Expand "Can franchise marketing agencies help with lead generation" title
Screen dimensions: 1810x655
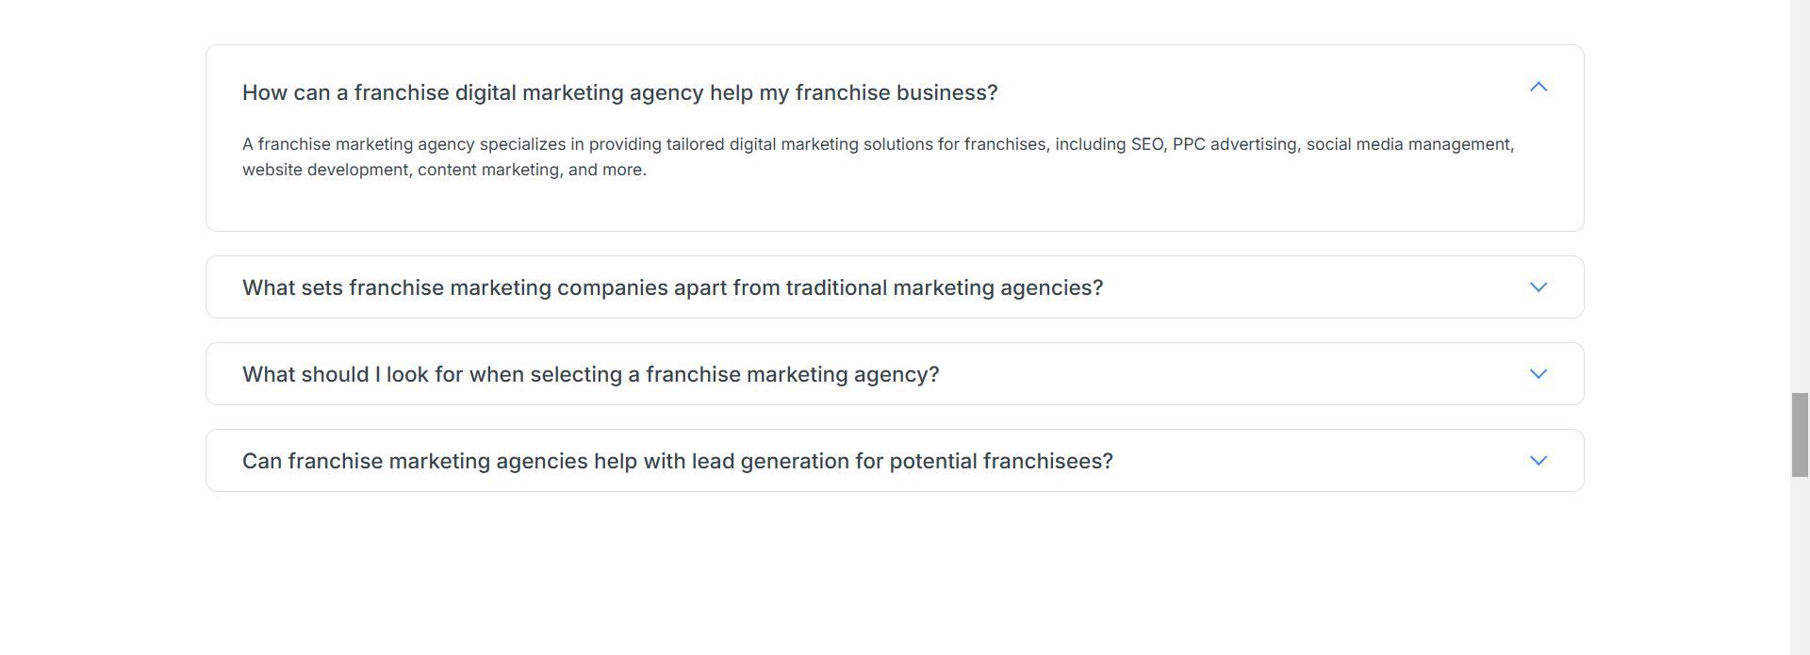(x=677, y=462)
